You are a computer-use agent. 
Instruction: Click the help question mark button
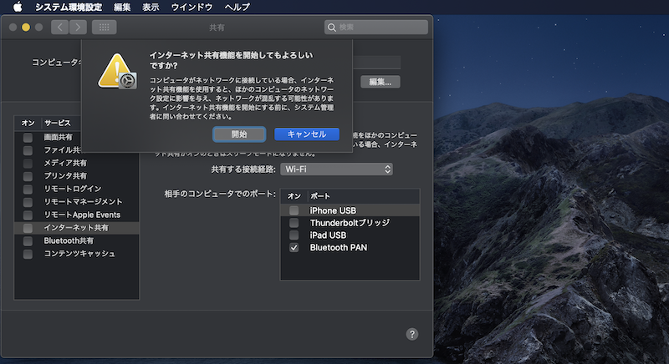pyautogui.click(x=411, y=334)
